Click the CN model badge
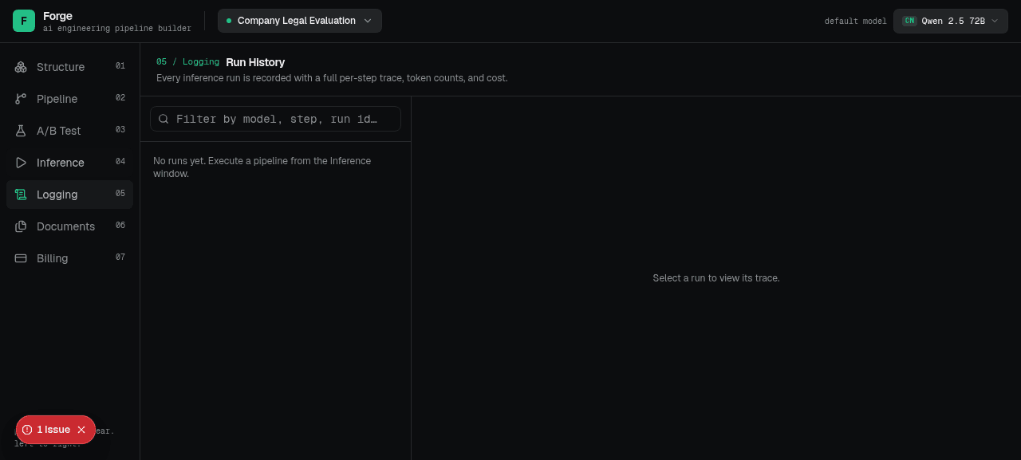This screenshot has height=460, width=1021. [909, 21]
